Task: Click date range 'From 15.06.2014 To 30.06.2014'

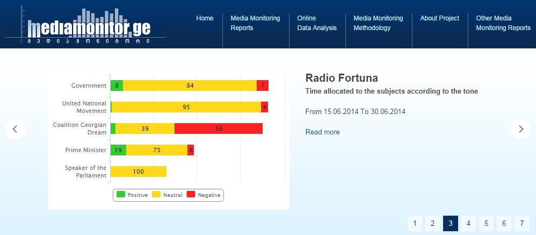Action: pos(356,111)
